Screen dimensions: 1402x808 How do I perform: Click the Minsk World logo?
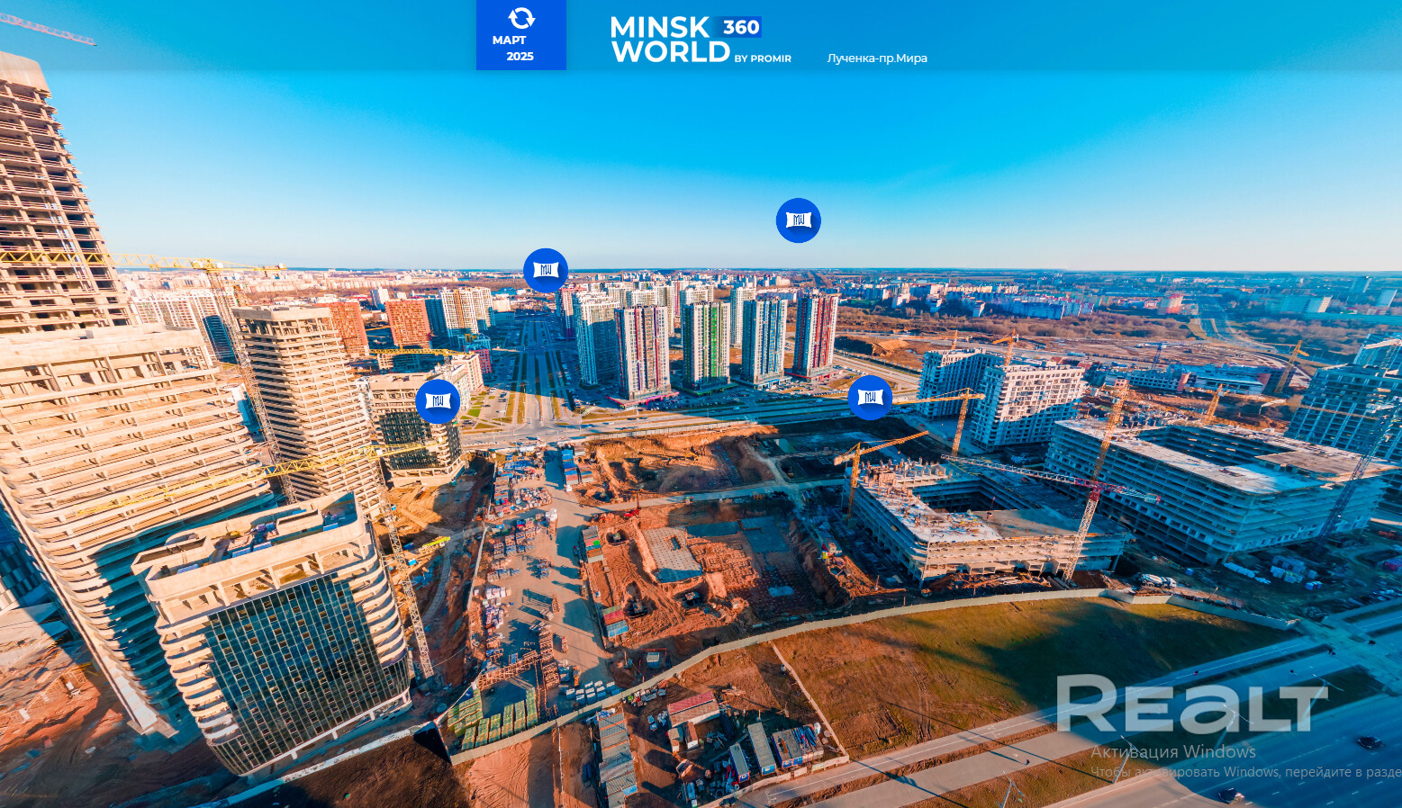(x=670, y=40)
